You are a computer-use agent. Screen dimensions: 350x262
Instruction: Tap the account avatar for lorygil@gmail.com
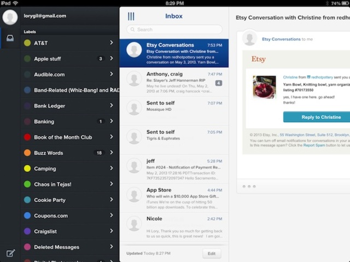[x=10, y=17]
